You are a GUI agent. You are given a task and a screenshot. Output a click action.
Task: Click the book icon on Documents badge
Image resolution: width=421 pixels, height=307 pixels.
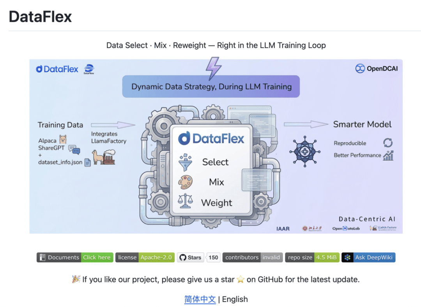(x=43, y=257)
